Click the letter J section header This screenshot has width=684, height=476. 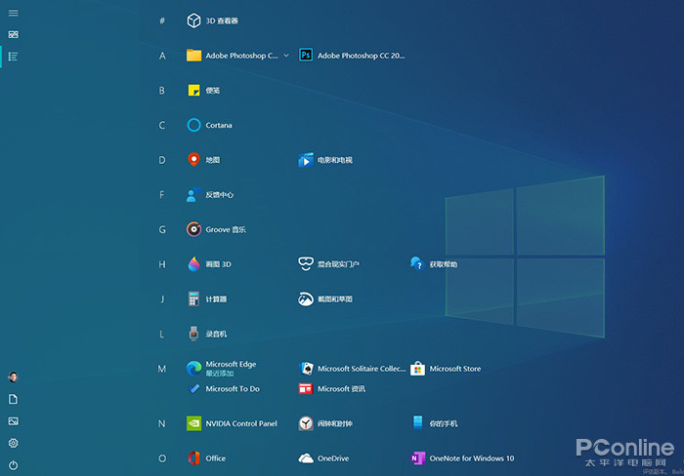162,299
